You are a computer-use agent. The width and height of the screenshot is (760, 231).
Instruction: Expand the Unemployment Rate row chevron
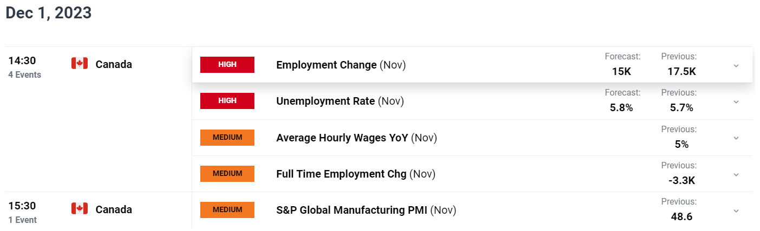tap(736, 101)
